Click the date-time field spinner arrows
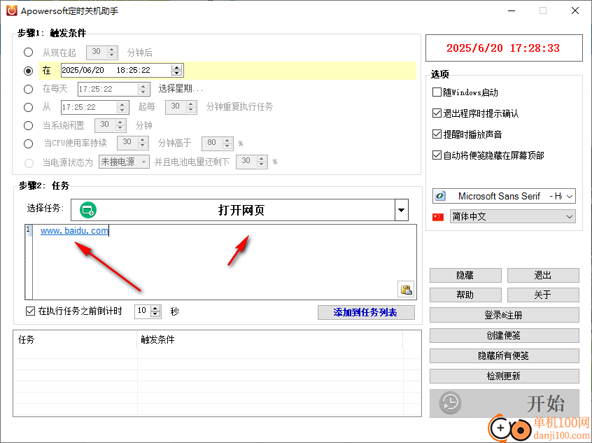This screenshot has width=592, height=443. [x=176, y=70]
